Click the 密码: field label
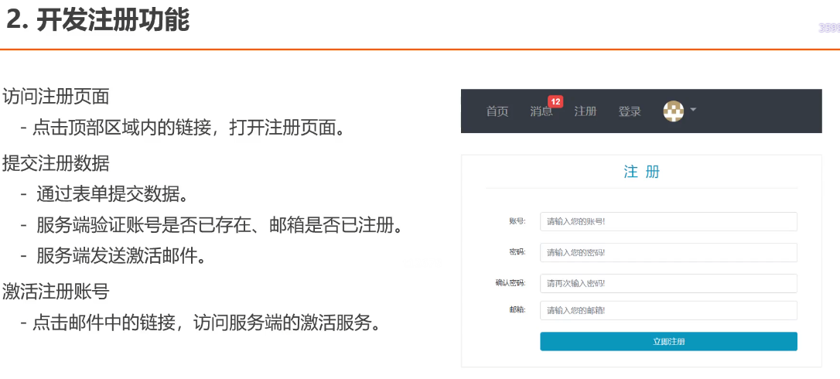This screenshot has height=379, width=840. tap(517, 252)
